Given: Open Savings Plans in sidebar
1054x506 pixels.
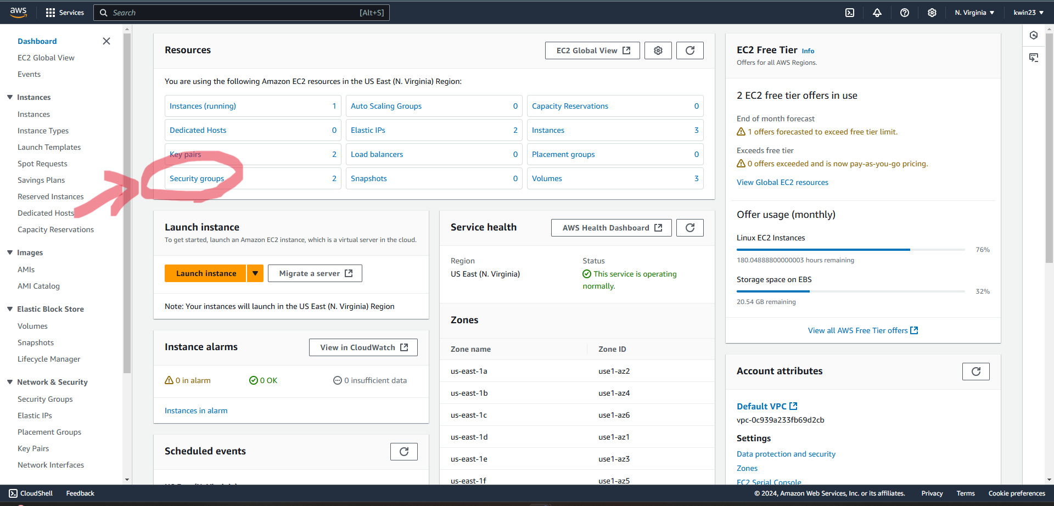Looking at the screenshot, I should [x=41, y=180].
